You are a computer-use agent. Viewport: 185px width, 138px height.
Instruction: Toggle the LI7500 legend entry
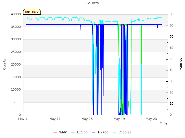pyautogui.click(x=79, y=132)
